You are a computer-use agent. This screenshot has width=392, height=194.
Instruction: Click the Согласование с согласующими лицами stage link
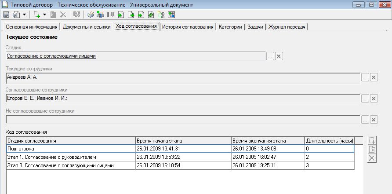(x=51, y=56)
